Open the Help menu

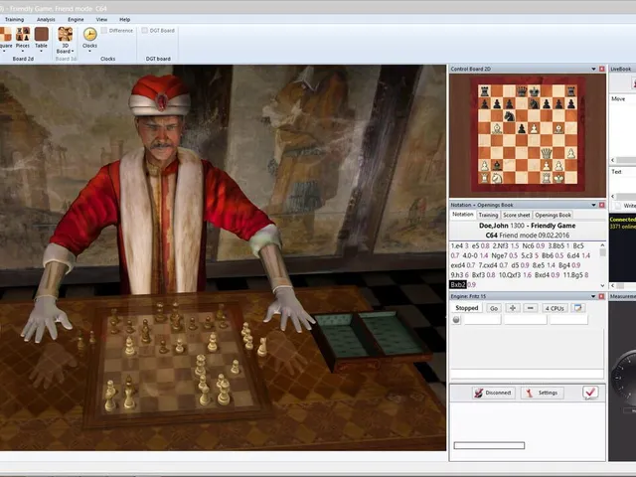coord(125,20)
